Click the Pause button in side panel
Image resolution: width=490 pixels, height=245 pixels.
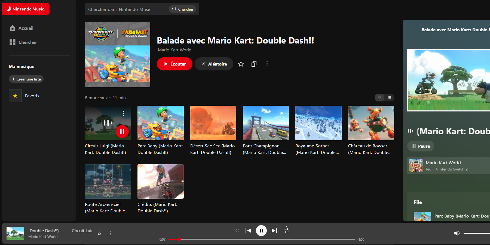tap(421, 146)
